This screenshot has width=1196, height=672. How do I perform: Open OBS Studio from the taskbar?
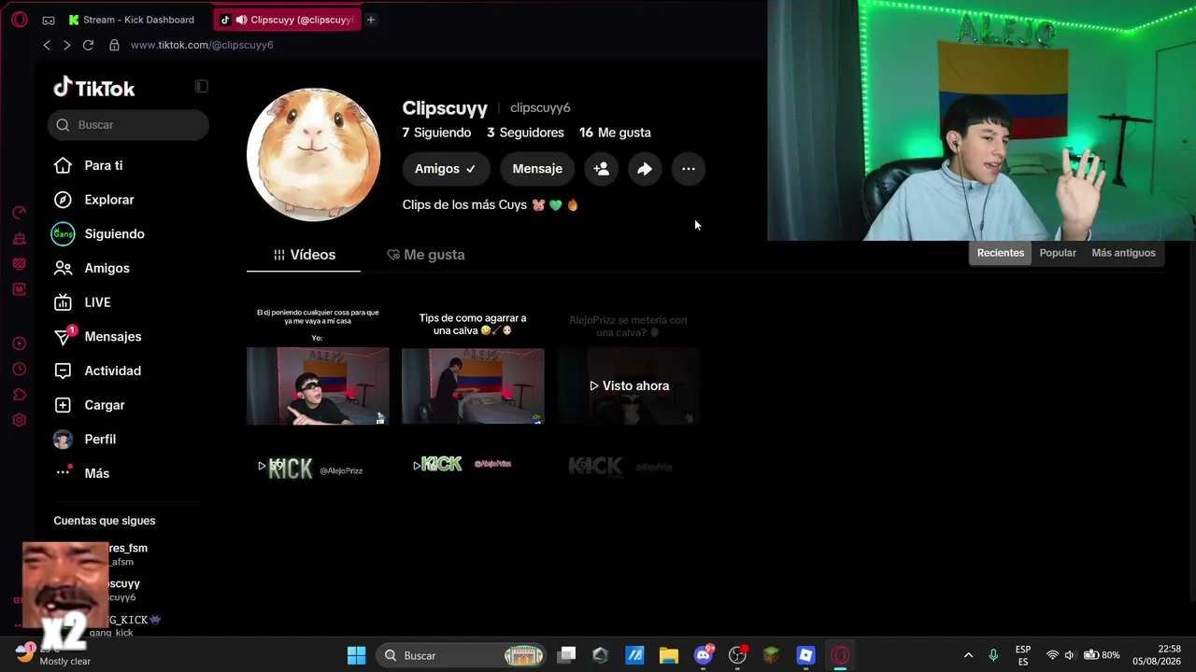click(x=737, y=655)
